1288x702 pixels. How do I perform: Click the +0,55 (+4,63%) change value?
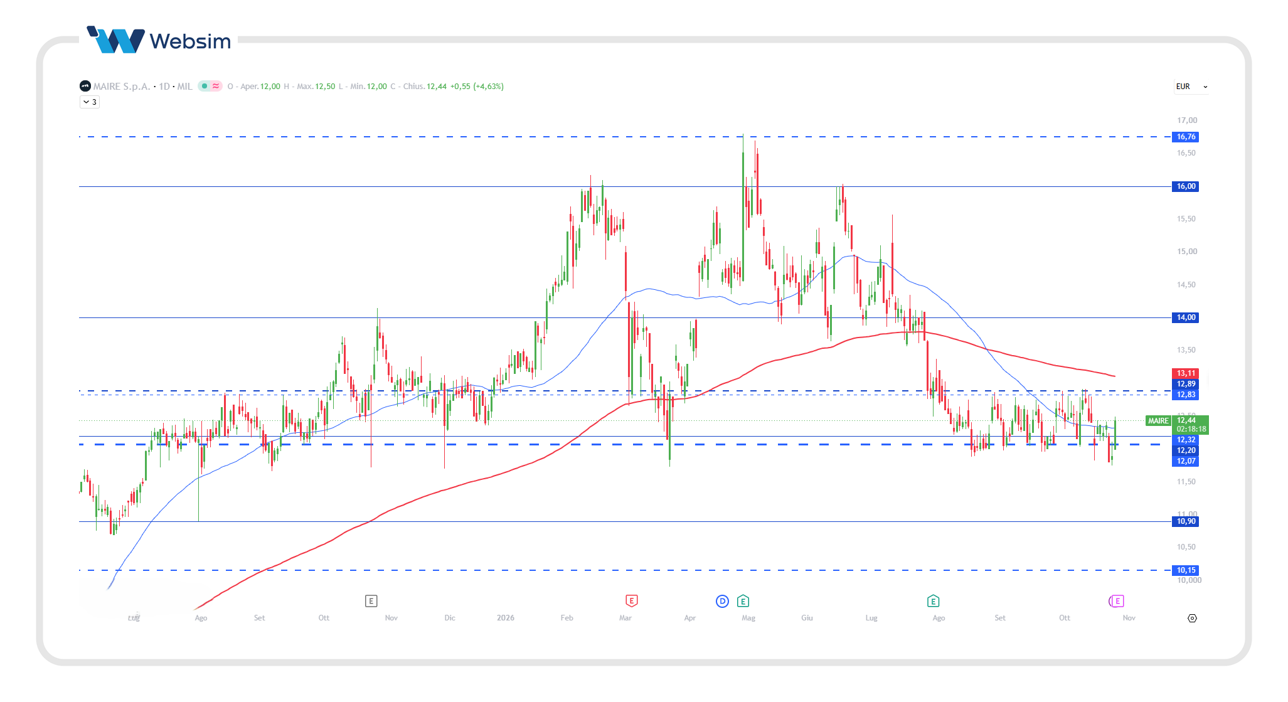tap(477, 86)
